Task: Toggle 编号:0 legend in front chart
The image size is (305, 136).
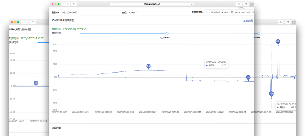Action: coord(165,38)
